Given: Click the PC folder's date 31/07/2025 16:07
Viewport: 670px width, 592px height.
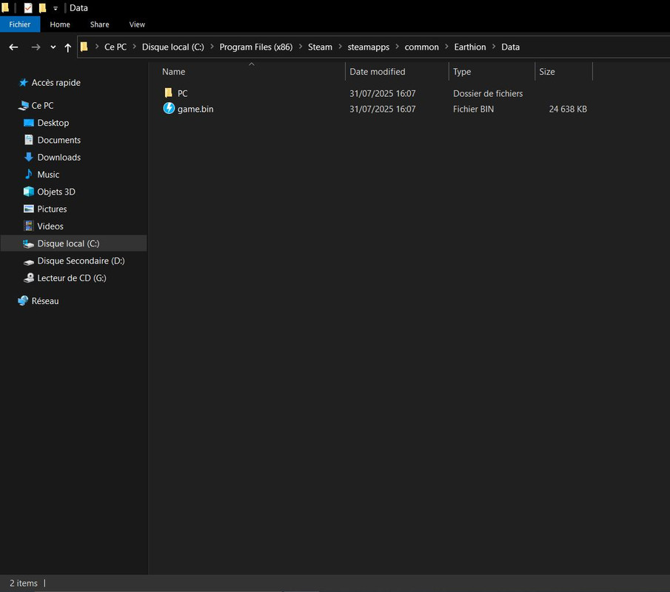Looking at the screenshot, I should click(383, 93).
